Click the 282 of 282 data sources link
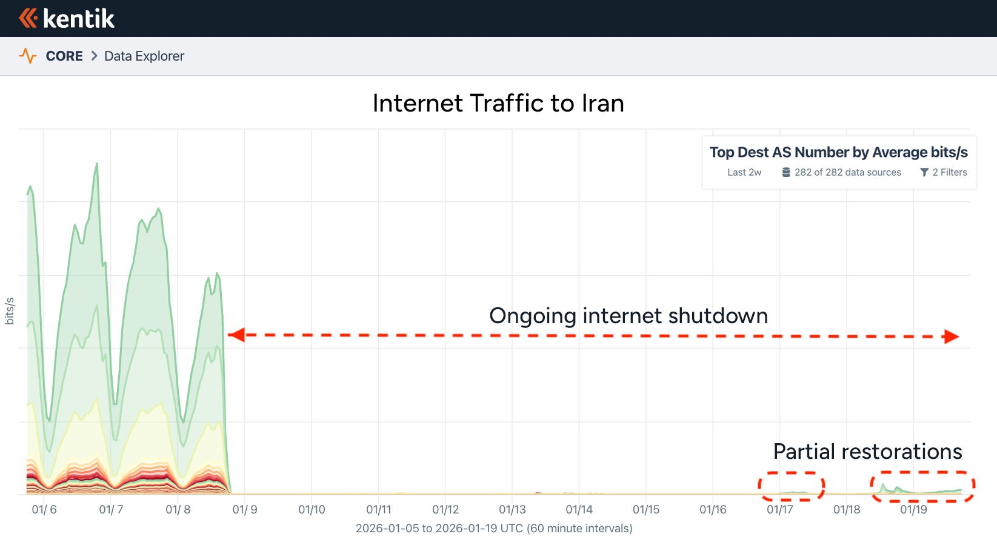Image resolution: width=997 pixels, height=548 pixels. tap(847, 172)
